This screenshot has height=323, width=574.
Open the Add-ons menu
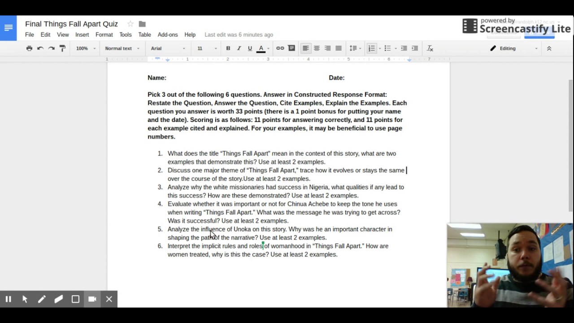tap(168, 35)
